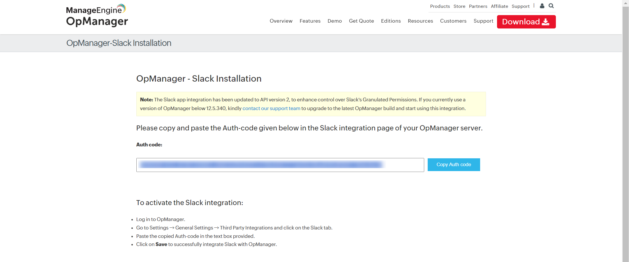Screen dimensions: 629x262
Task: Click inside the Auth code text field
Action: pos(280,165)
